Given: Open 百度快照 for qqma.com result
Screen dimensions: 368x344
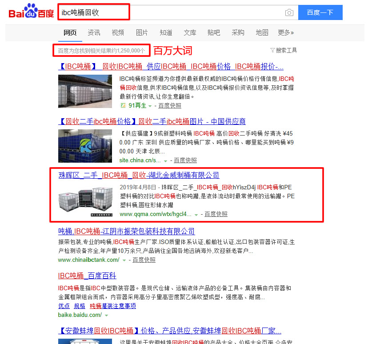Looking at the screenshot, I should tap(216, 214).
